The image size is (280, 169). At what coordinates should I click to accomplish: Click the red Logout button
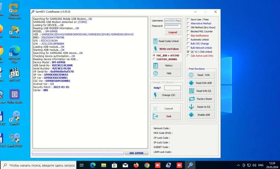tap(173, 32)
